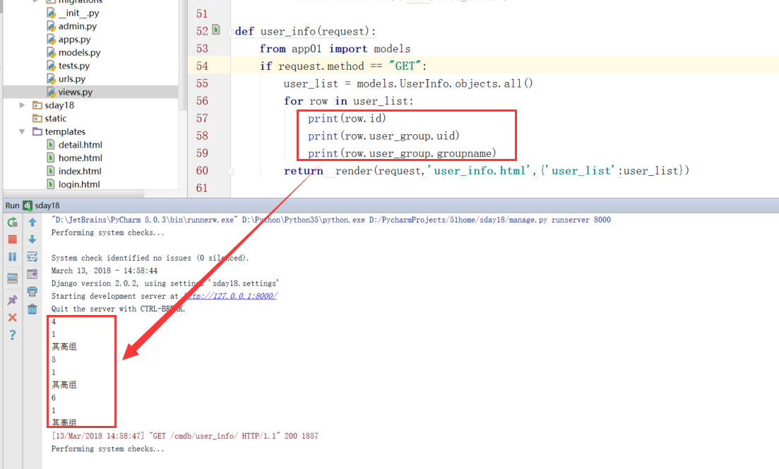
Task: Open login.html template
Action: [79, 184]
